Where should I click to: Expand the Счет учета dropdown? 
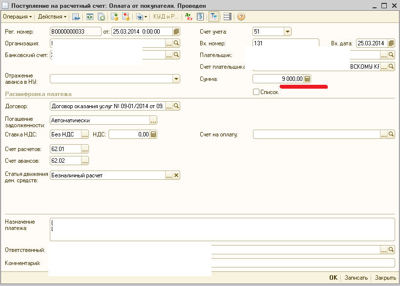[x=288, y=32]
